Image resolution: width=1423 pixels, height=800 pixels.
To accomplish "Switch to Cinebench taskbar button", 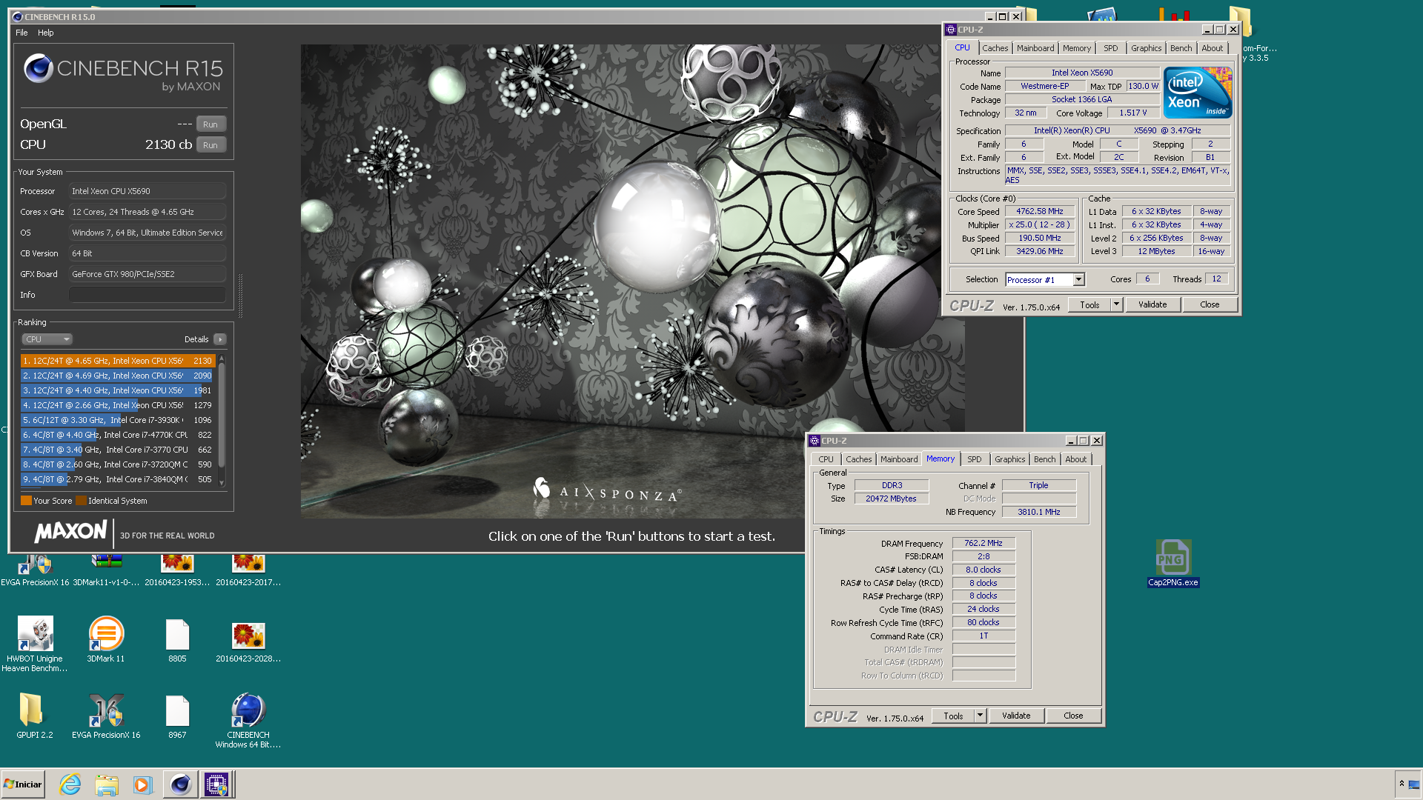I will (x=180, y=784).
